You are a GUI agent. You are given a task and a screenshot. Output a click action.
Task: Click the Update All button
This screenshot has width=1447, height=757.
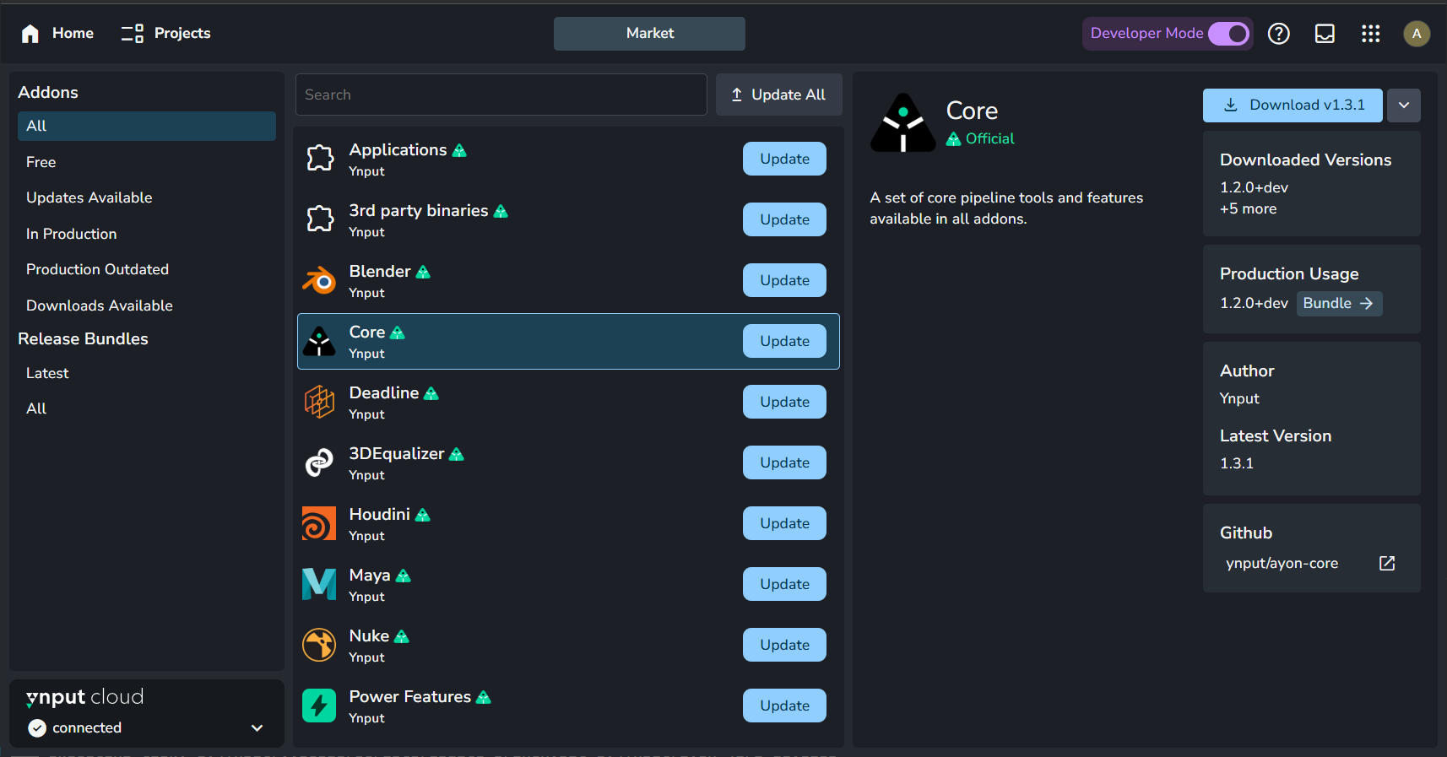point(778,95)
